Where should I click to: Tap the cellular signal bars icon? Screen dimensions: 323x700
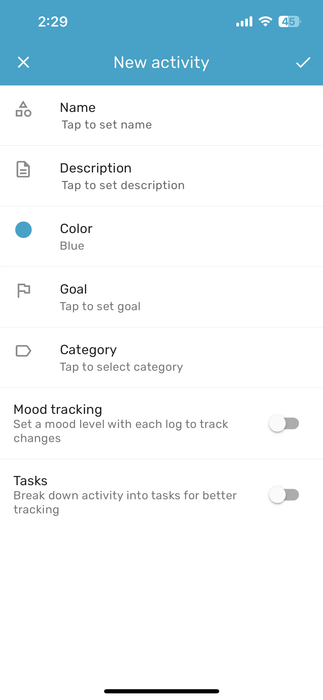point(244,22)
